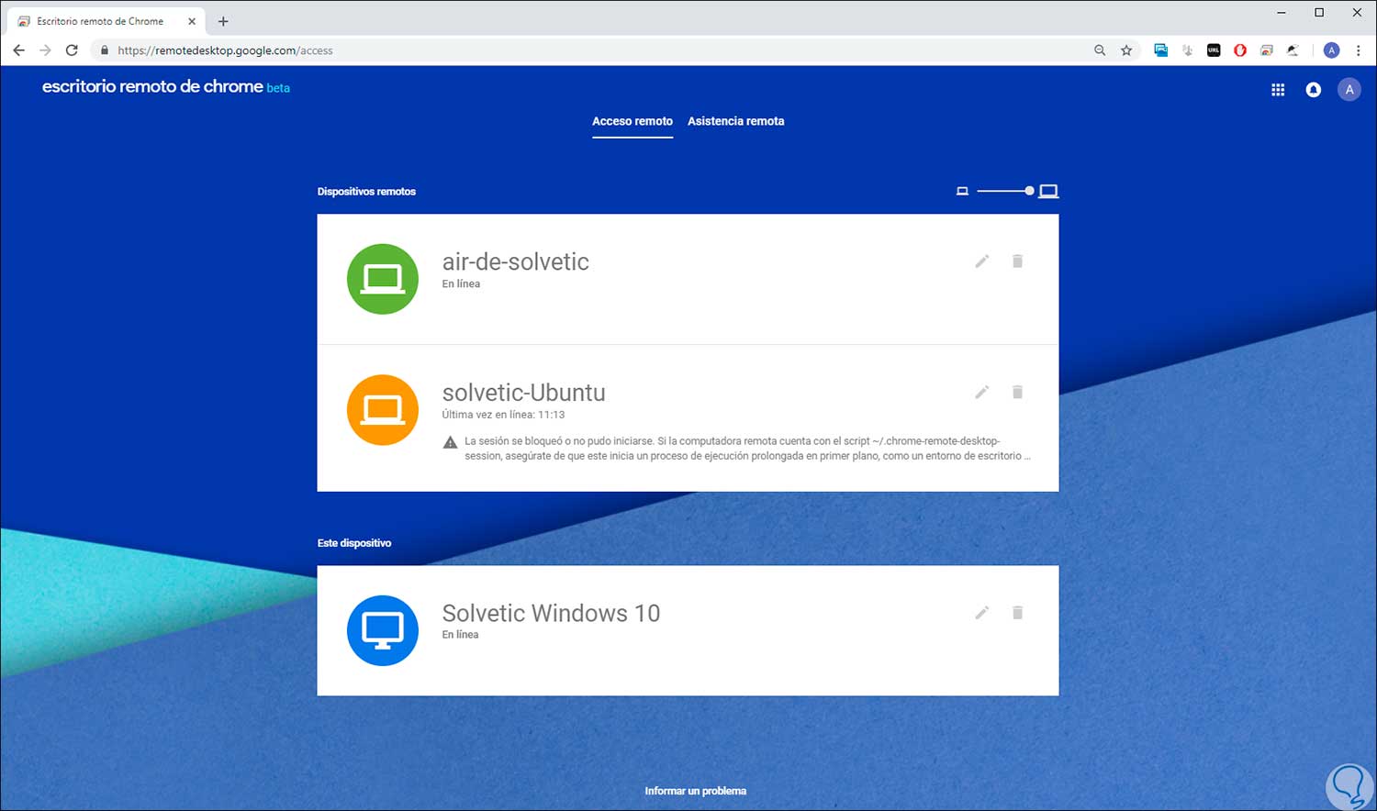Image resolution: width=1377 pixels, height=811 pixels.
Task: Open the blue picture-in-picture extension
Action: 1161,50
